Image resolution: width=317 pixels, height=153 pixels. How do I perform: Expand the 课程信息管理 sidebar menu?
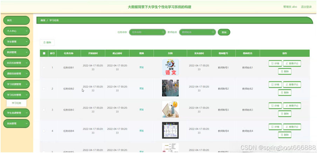click(x=16, y=74)
